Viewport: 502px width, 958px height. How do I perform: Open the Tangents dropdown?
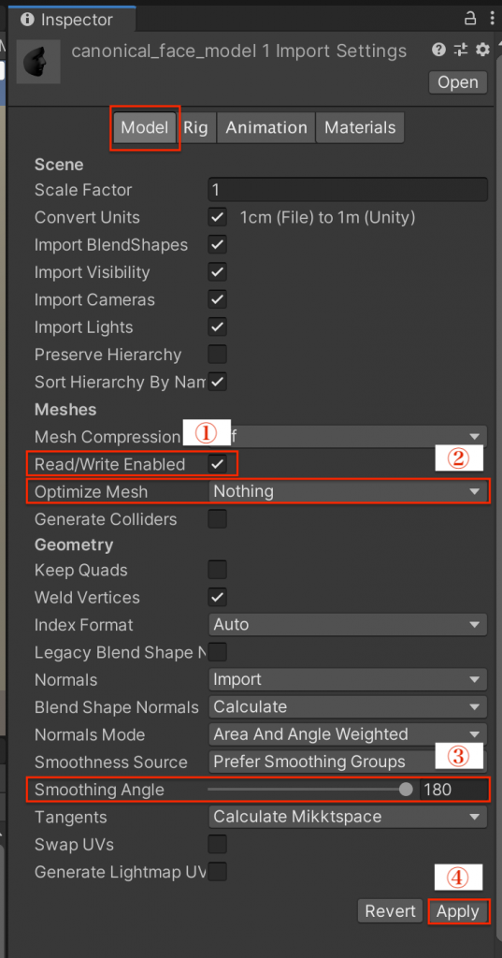pos(348,817)
